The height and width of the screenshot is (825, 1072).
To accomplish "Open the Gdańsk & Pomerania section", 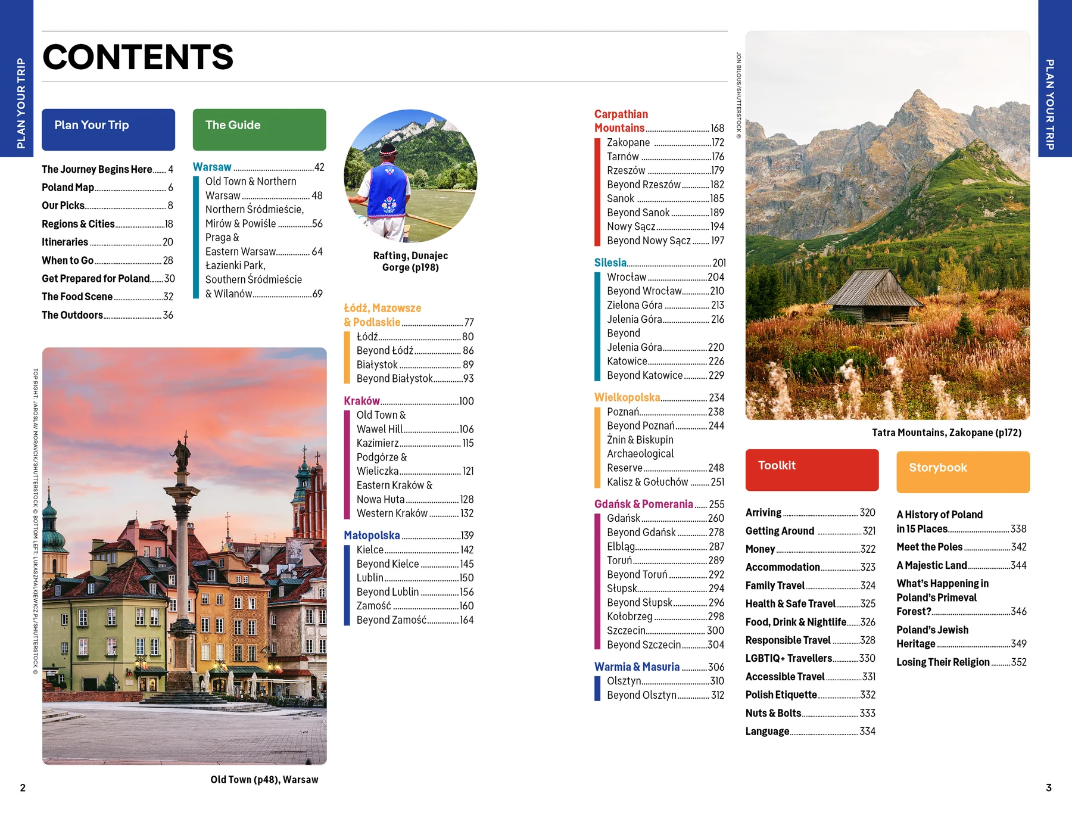I will click(x=643, y=503).
